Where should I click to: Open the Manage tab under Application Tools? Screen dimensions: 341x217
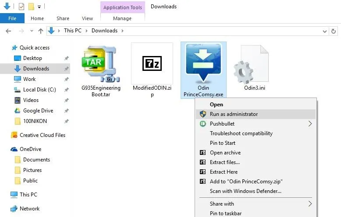tap(122, 18)
